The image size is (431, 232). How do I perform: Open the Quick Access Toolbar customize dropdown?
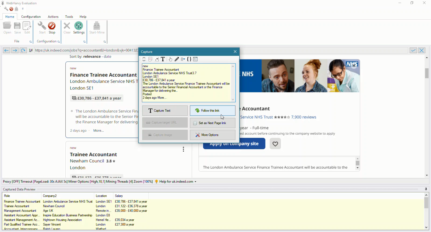point(23,9)
